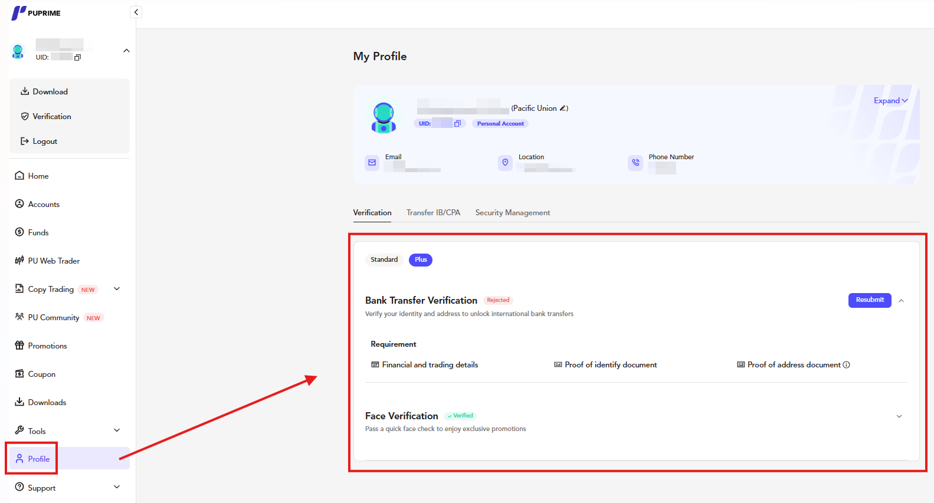Open the Promotions page
Screen dimensions: 934x503
[x=47, y=346]
